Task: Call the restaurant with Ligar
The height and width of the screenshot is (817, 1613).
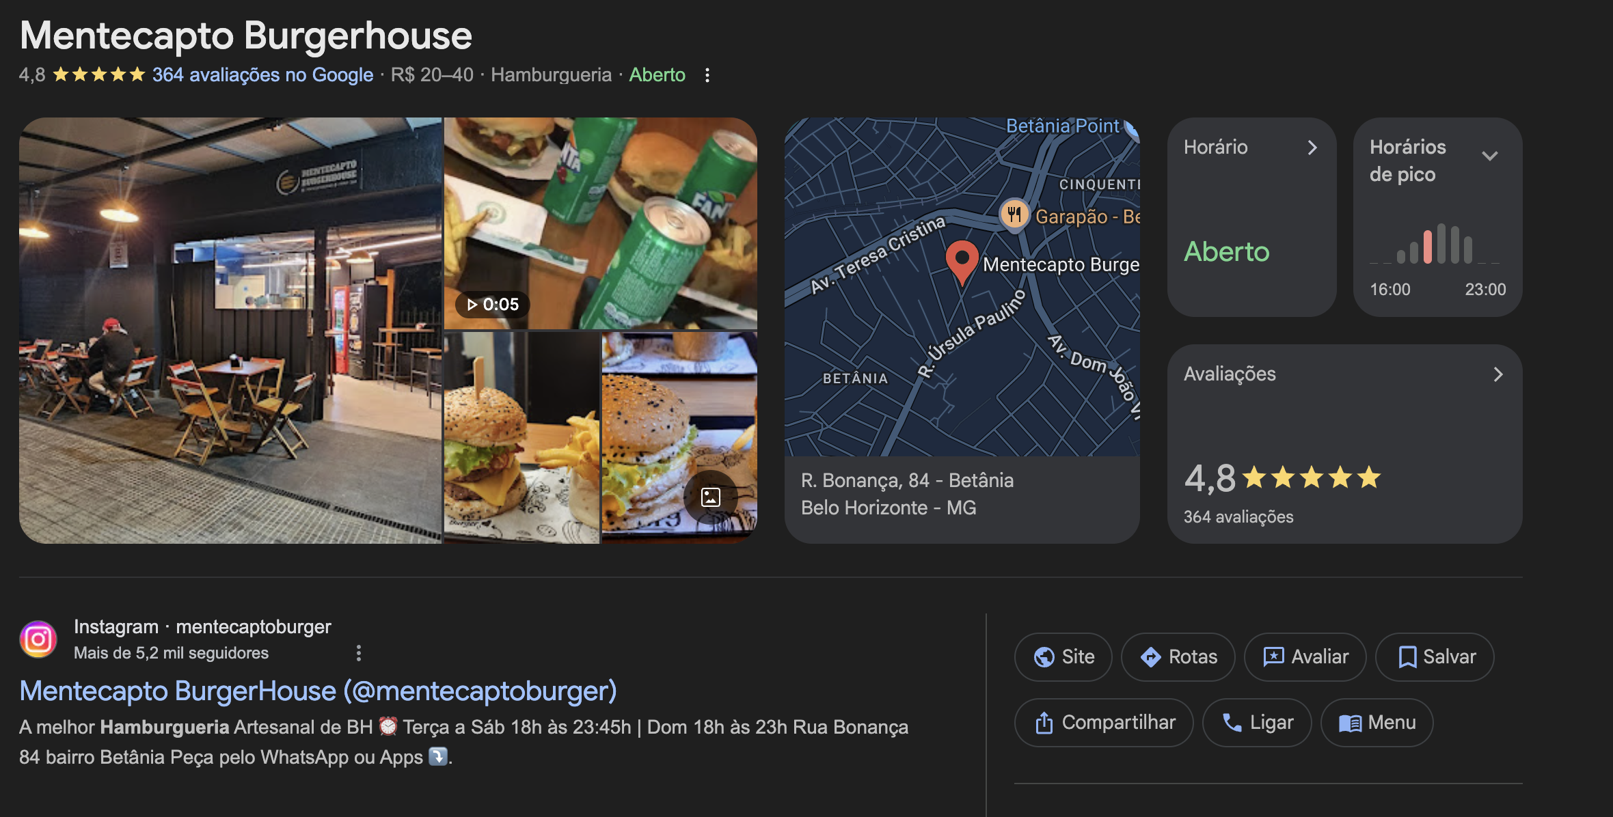Action: pyautogui.click(x=1257, y=723)
